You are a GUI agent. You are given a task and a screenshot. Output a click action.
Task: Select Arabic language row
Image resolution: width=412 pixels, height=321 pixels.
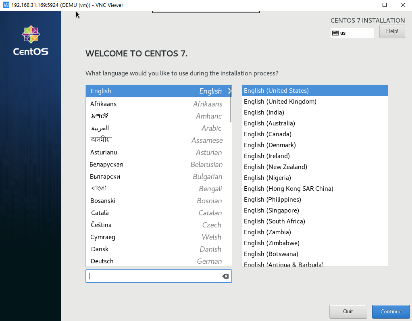coord(159,128)
